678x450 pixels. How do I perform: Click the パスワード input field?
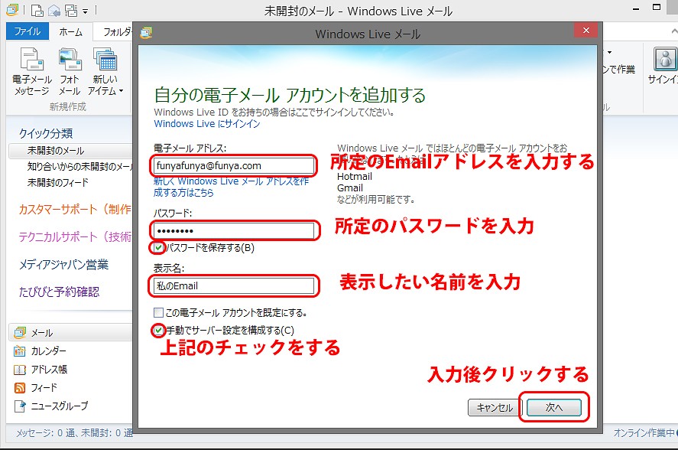coord(233,231)
